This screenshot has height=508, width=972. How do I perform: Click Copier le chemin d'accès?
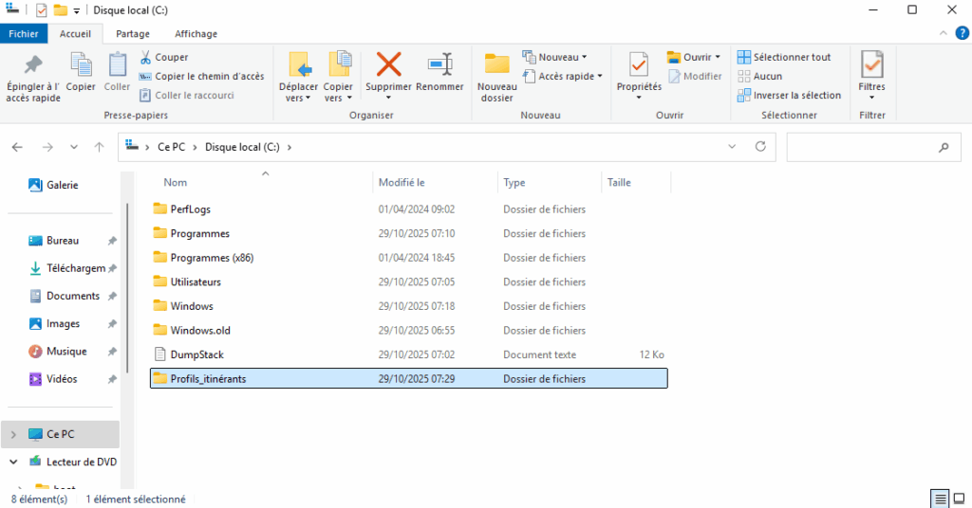[x=201, y=76]
